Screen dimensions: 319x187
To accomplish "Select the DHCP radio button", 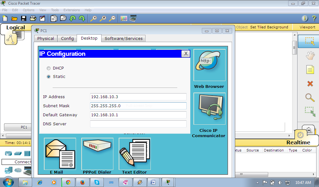I will (x=49, y=68).
